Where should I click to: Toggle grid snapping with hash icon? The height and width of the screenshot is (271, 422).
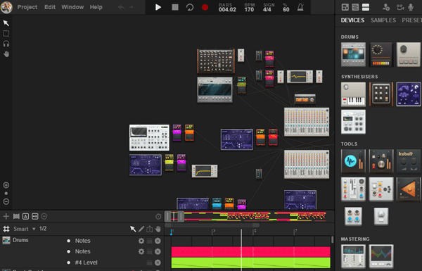pos(6,229)
